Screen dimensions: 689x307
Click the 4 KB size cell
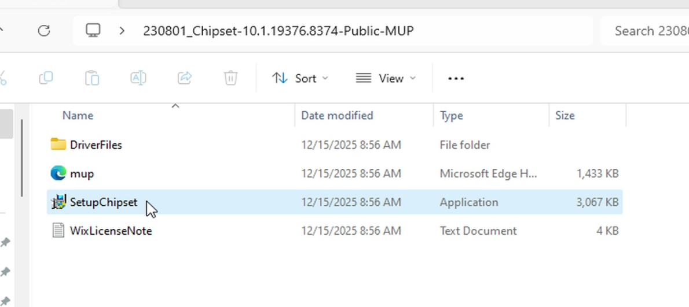[607, 231]
